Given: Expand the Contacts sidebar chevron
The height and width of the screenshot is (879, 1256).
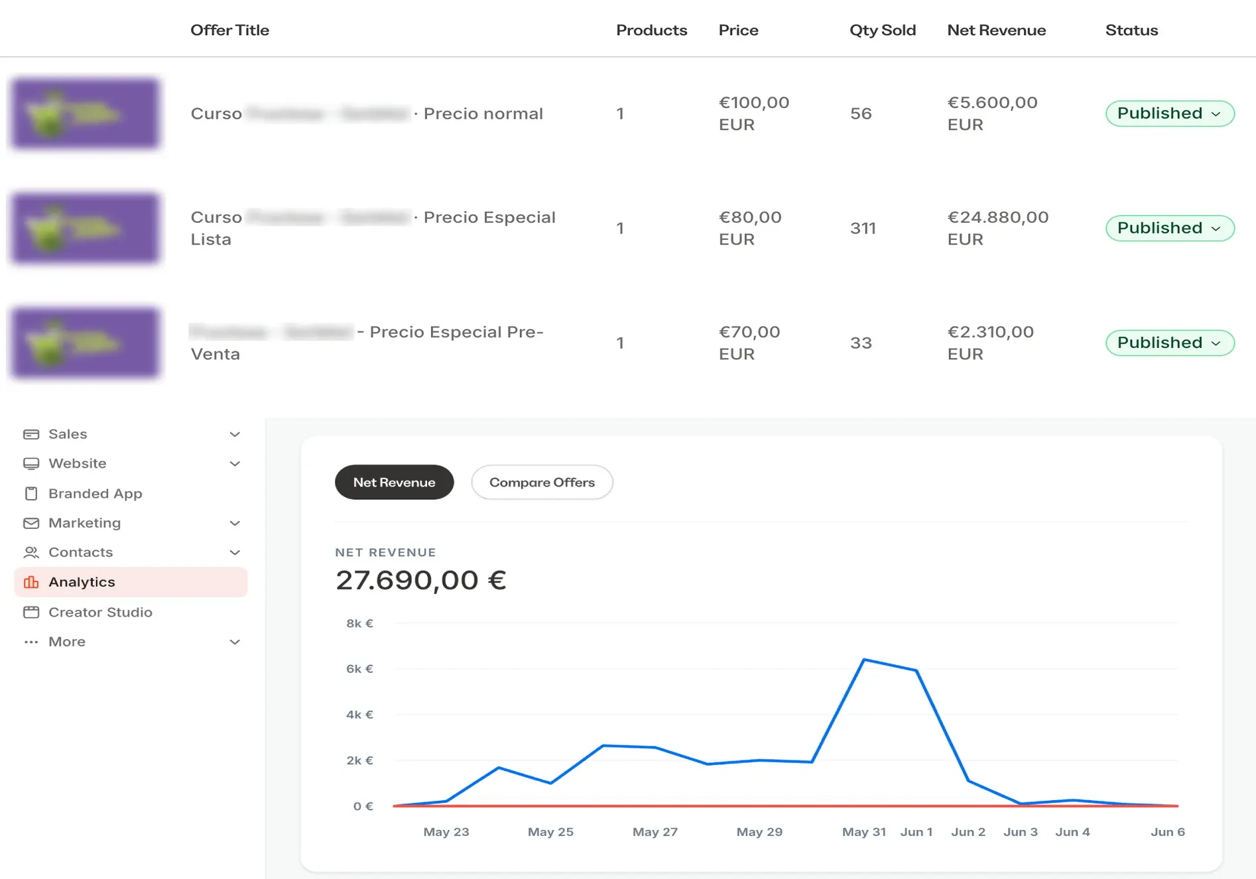Looking at the screenshot, I should [x=234, y=552].
